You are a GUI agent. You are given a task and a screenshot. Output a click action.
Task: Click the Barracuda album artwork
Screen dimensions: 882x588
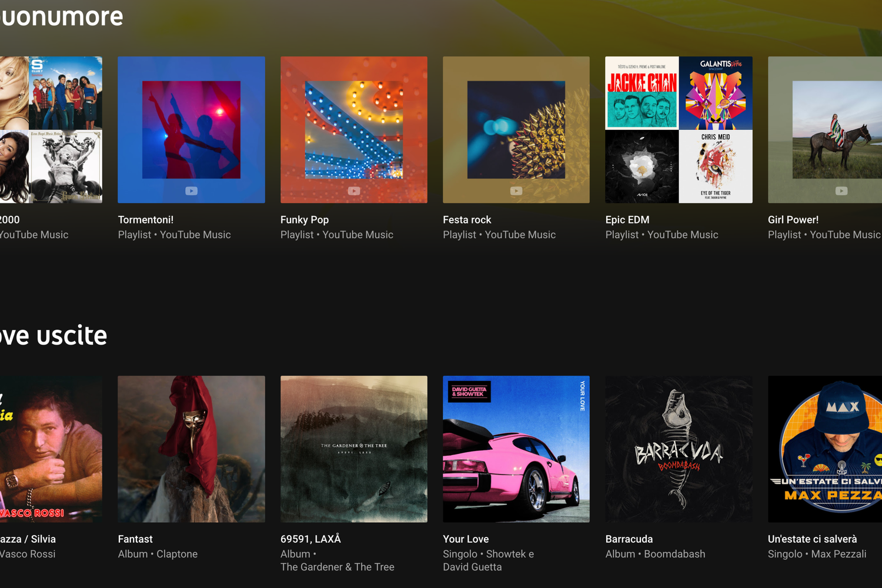679,449
